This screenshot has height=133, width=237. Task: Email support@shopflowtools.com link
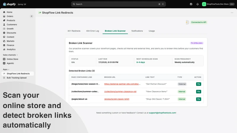pyautogui.click(x=162, y=113)
